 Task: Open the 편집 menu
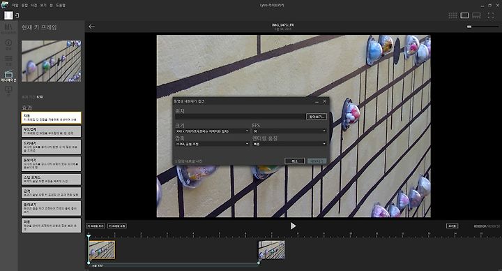coord(24,6)
